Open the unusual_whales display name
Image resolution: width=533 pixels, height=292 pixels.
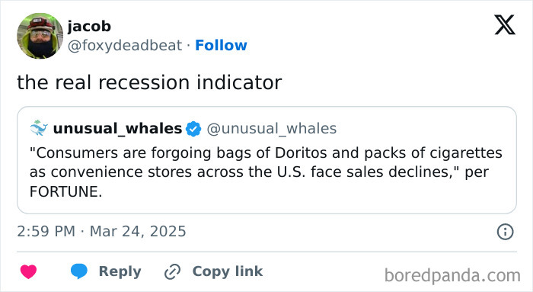click(x=117, y=129)
